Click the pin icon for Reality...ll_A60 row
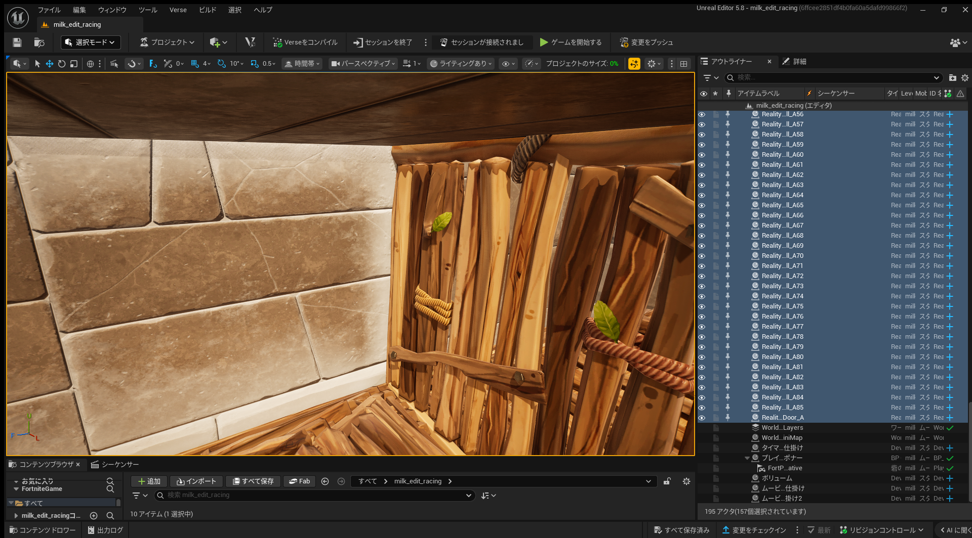This screenshot has width=972, height=538. pyautogui.click(x=727, y=155)
